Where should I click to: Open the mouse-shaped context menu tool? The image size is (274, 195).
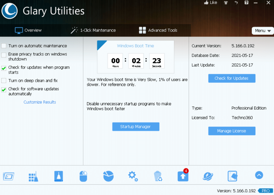(83, 176)
